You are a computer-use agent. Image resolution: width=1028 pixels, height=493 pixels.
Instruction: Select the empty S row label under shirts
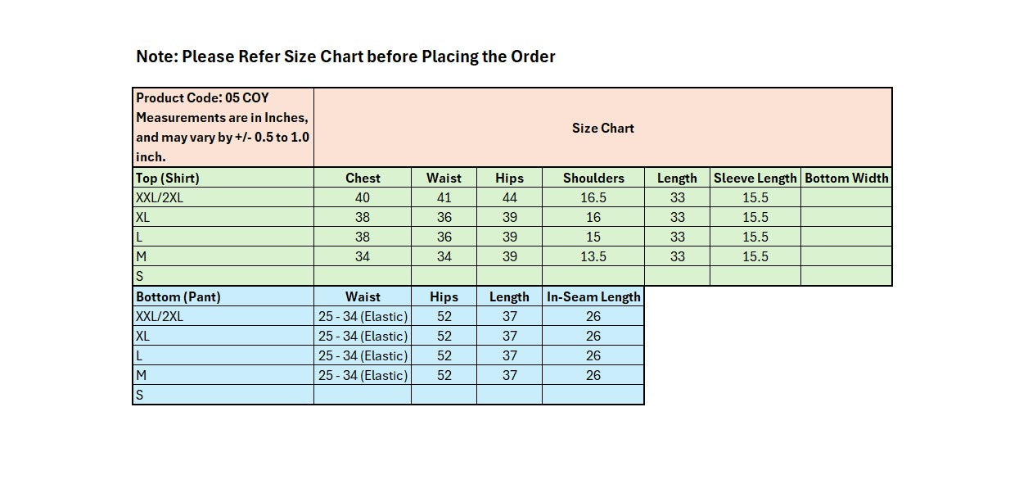point(223,276)
